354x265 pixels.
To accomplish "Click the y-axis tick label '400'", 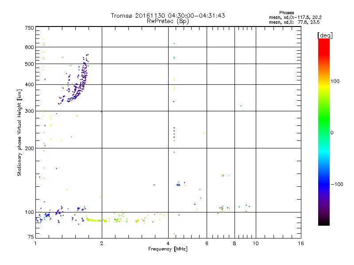I will click(29, 85).
